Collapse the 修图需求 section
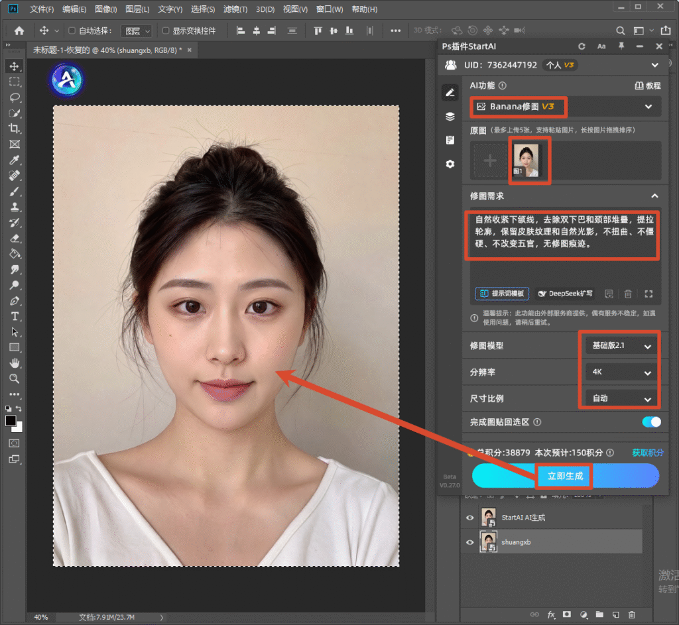Screen dimensions: 679x625 [x=654, y=196]
